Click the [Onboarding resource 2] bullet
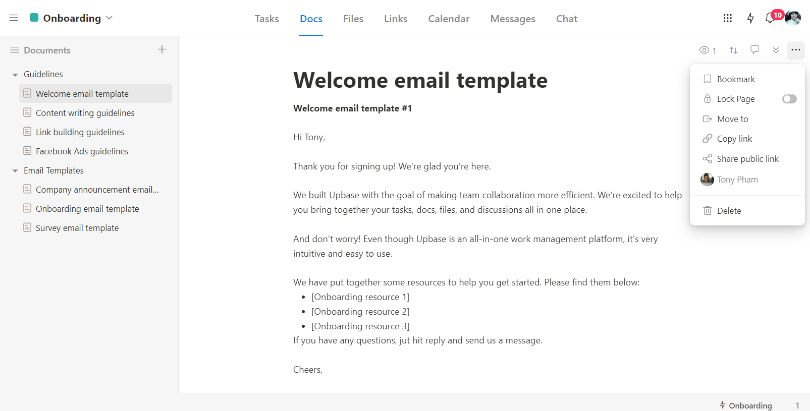 (360, 312)
